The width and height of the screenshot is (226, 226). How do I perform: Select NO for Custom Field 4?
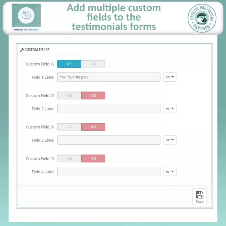coord(93,158)
